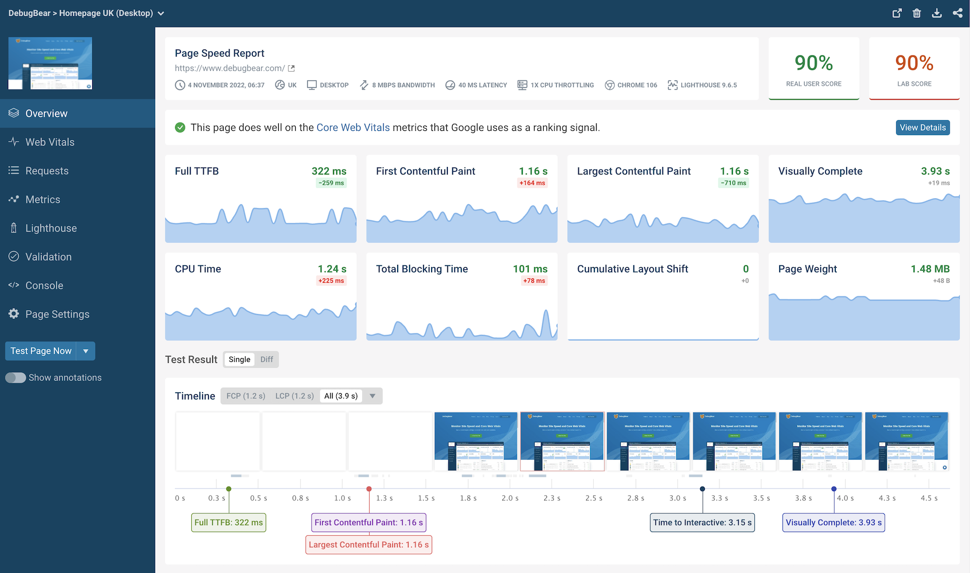Click the Web Vitals pulse icon
The height and width of the screenshot is (573, 970).
(13, 142)
